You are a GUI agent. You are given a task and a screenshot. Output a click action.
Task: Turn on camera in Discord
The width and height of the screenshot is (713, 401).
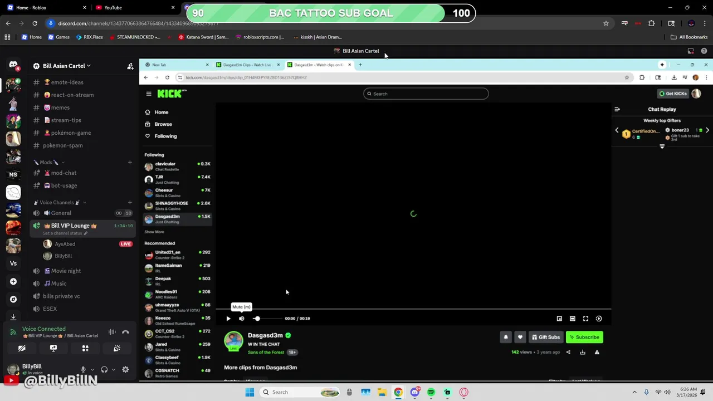[22, 348]
